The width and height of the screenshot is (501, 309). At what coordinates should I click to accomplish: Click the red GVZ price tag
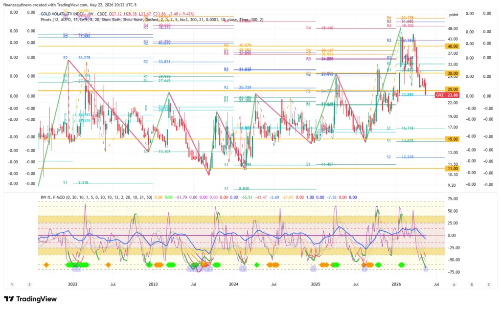click(x=447, y=95)
